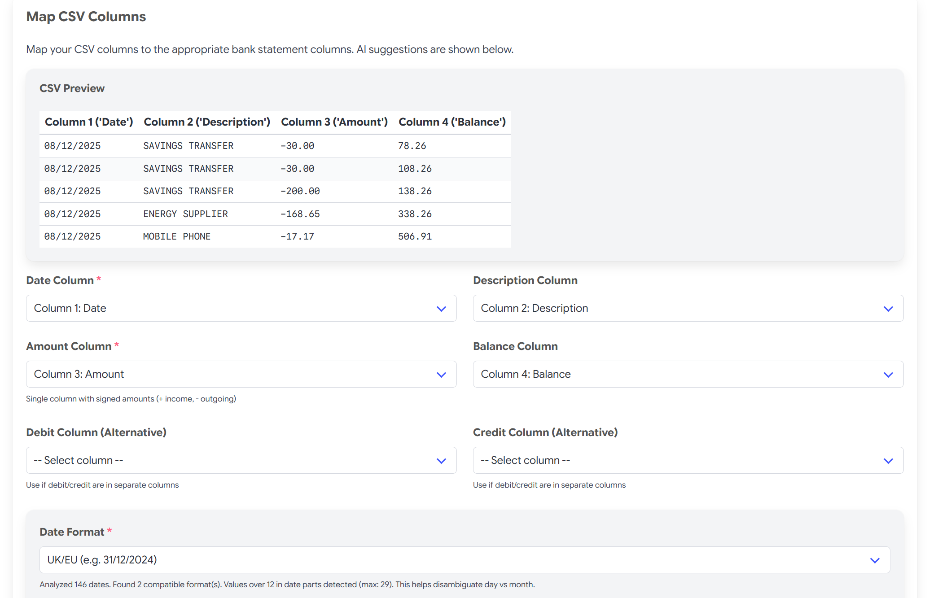Click the MOBILE PHONE transaction row

coord(177,236)
